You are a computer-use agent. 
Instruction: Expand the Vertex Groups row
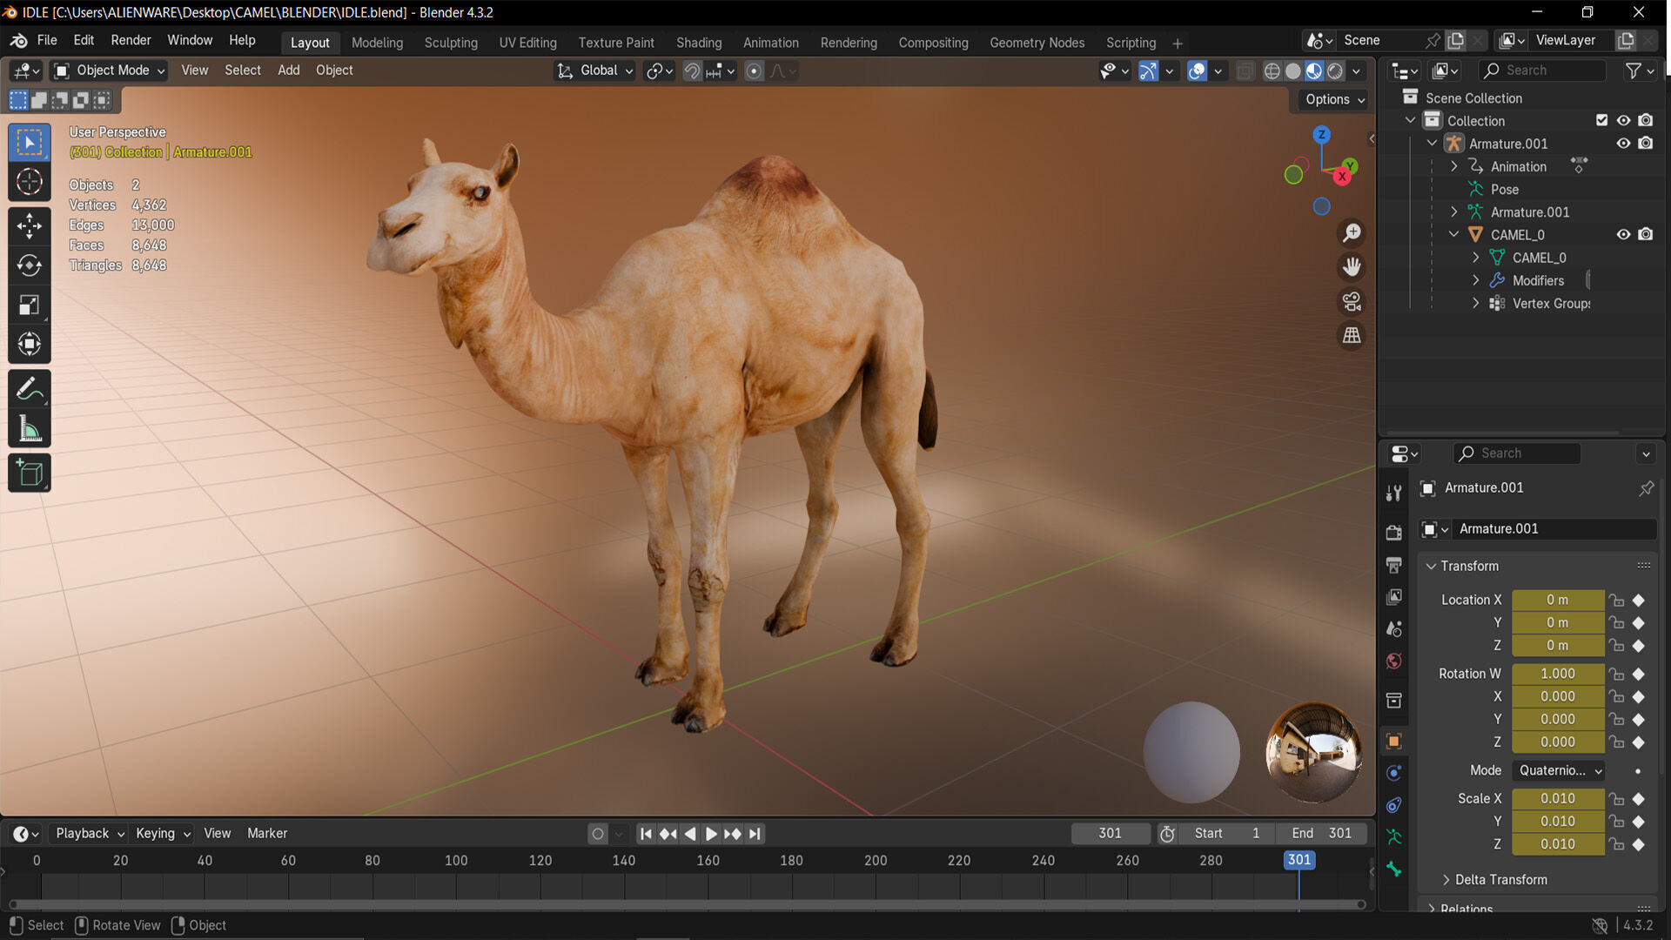pyautogui.click(x=1475, y=303)
